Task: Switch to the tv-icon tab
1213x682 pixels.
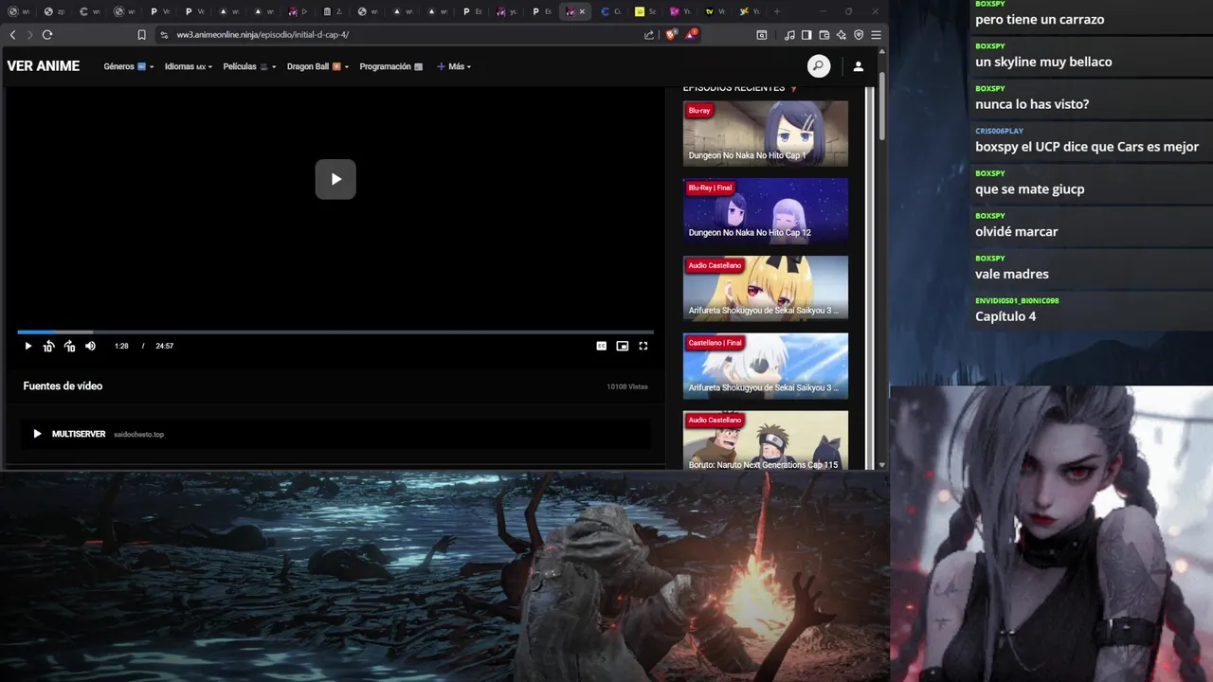Action: [x=715, y=11]
